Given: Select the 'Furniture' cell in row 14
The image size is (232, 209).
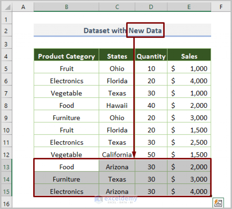Looking at the screenshot, I should pos(66,178).
